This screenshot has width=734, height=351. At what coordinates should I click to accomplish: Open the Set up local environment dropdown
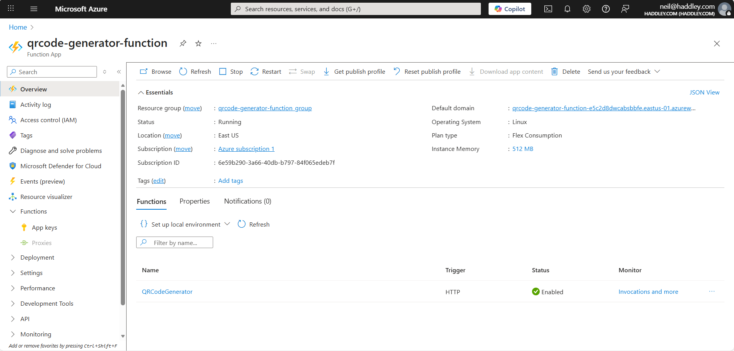(x=185, y=224)
